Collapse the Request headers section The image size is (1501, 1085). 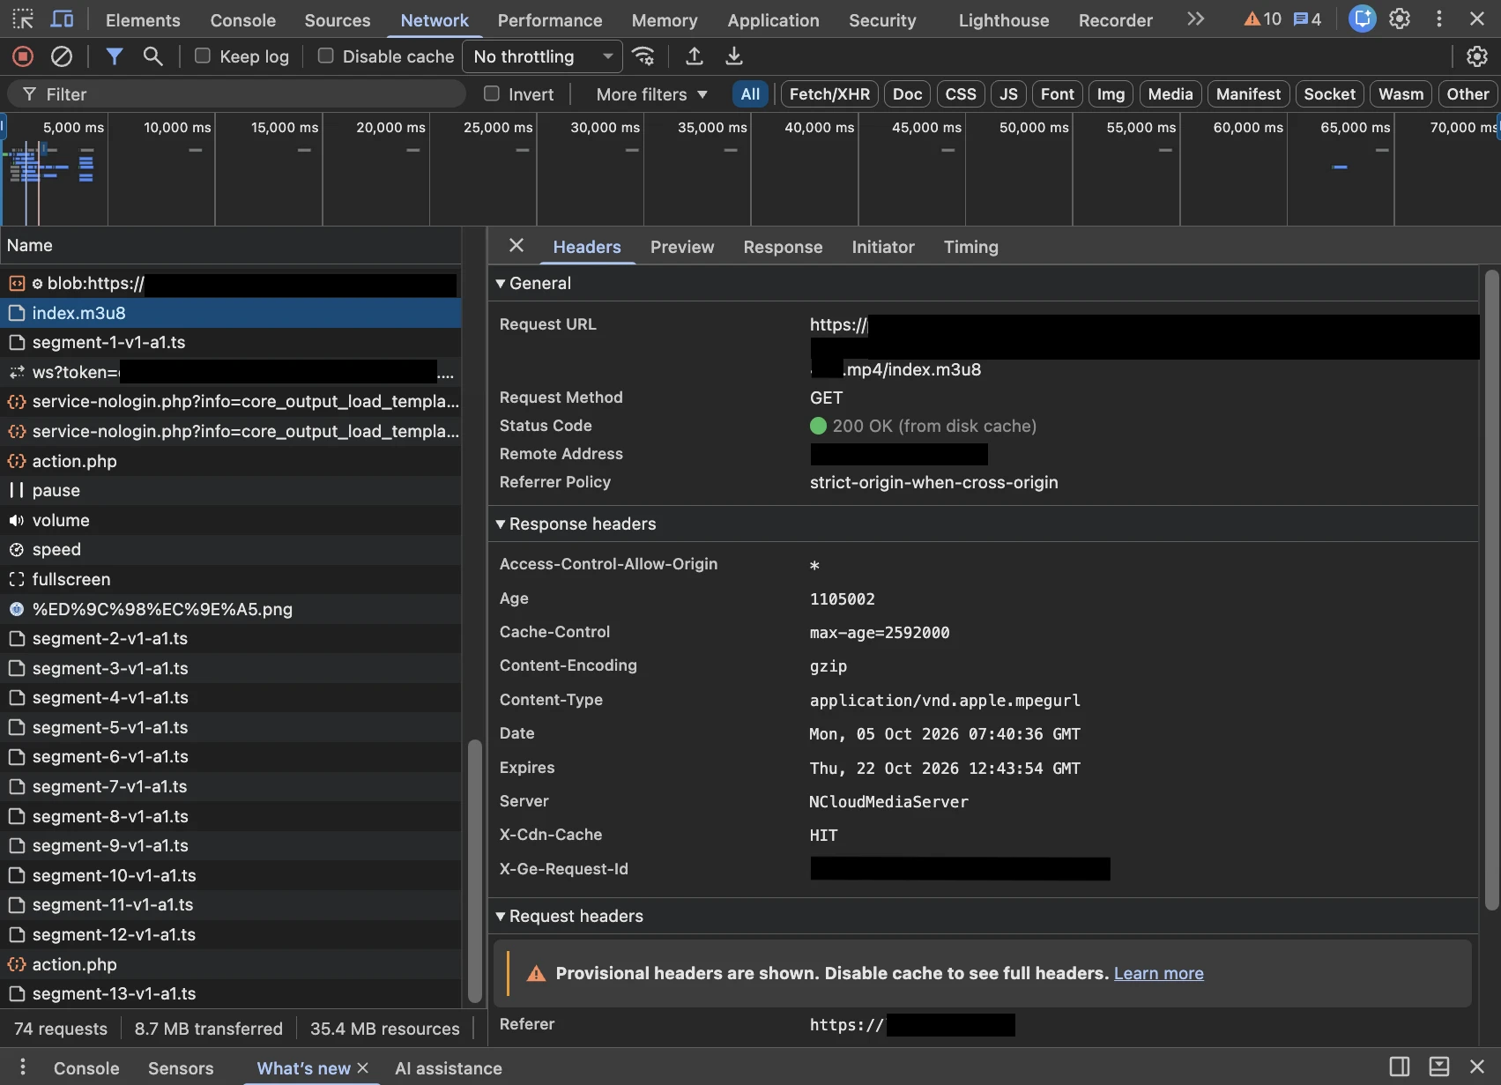tap(569, 916)
